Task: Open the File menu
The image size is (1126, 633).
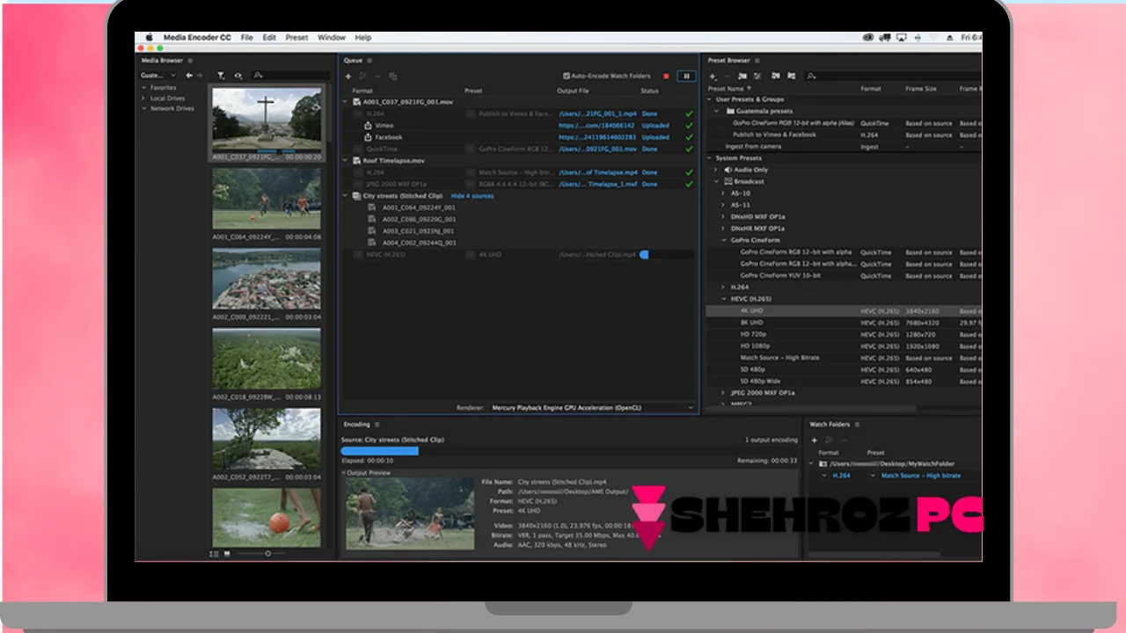Action: [x=246, y=38]
